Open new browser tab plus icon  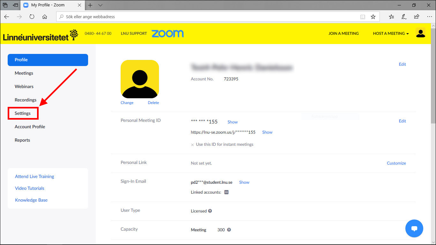tap(90, 5)
